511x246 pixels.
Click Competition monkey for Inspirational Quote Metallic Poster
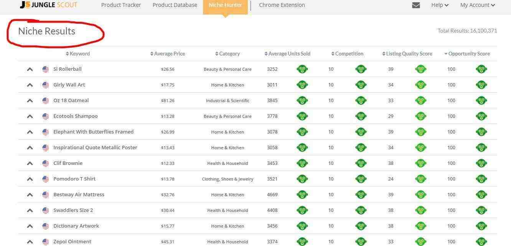[361, 148]
